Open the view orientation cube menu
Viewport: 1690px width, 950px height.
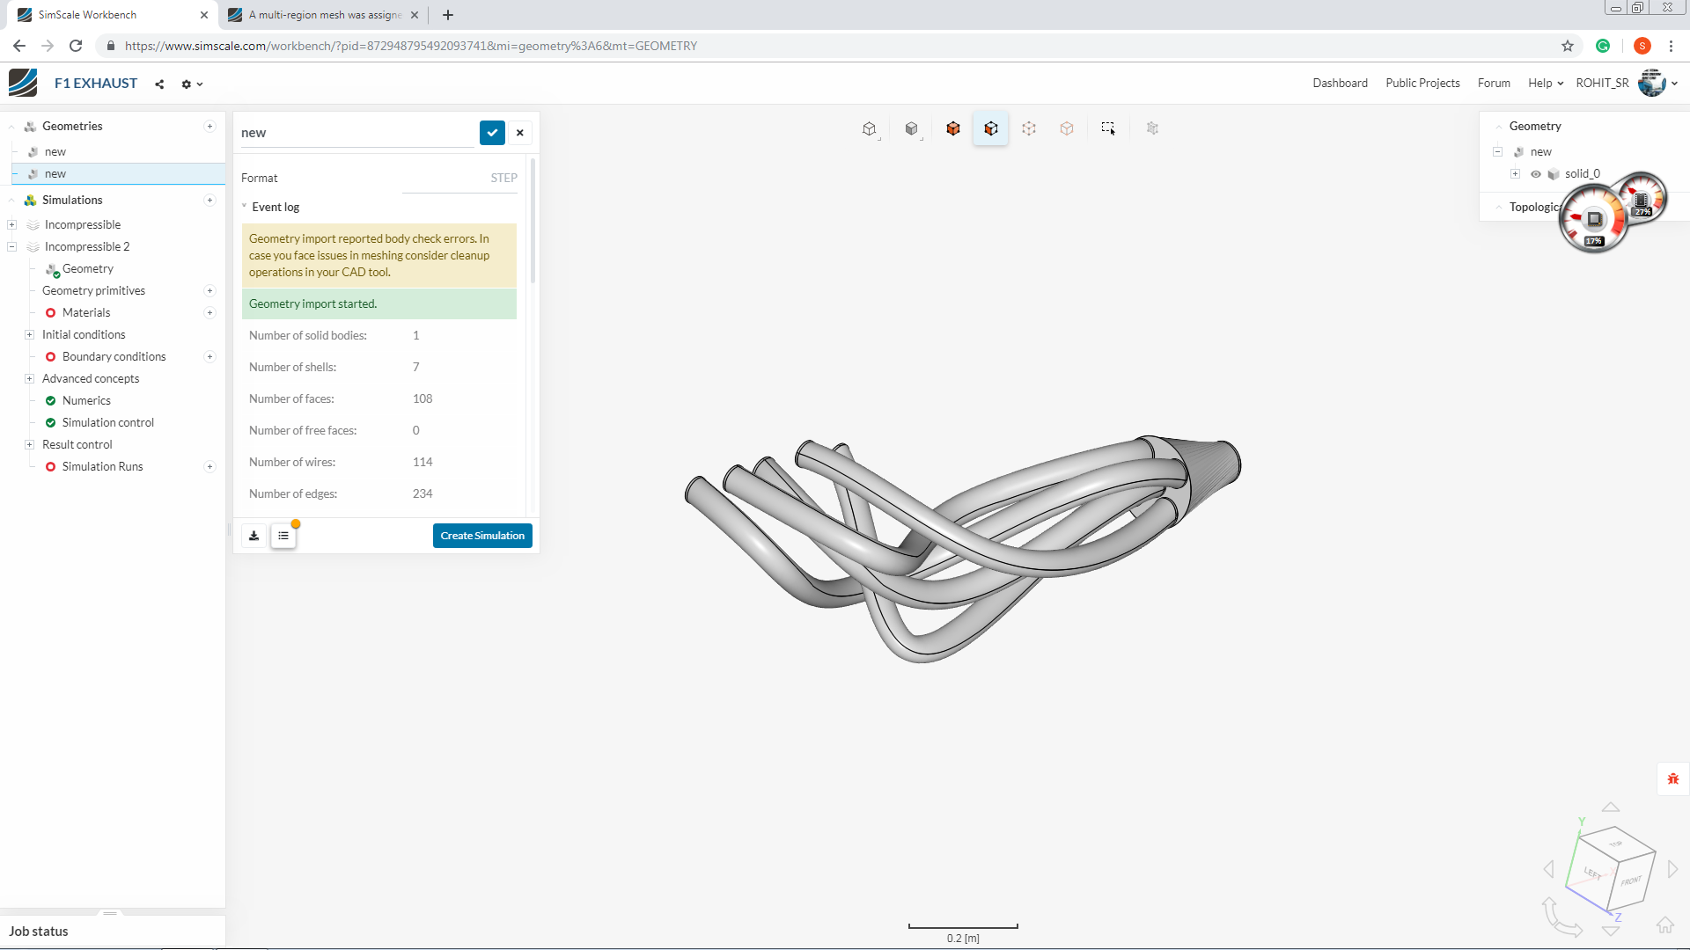(870, 128)
